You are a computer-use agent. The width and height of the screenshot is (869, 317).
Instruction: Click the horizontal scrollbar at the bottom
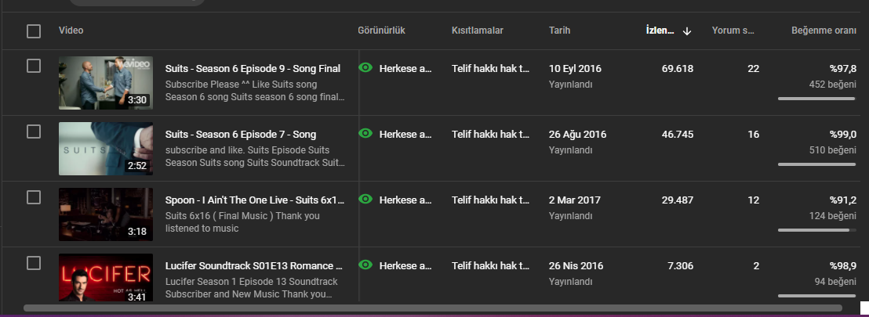pos(432,308)
